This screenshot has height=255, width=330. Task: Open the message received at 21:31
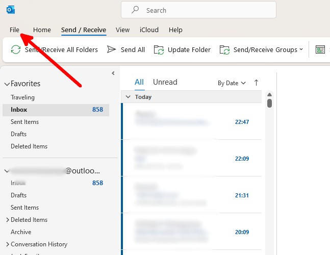tap(191, 195)
